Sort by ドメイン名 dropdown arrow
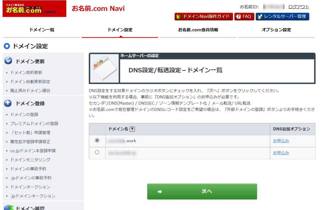The width and height of the screenshot is (332, 210). coord(132,129)
